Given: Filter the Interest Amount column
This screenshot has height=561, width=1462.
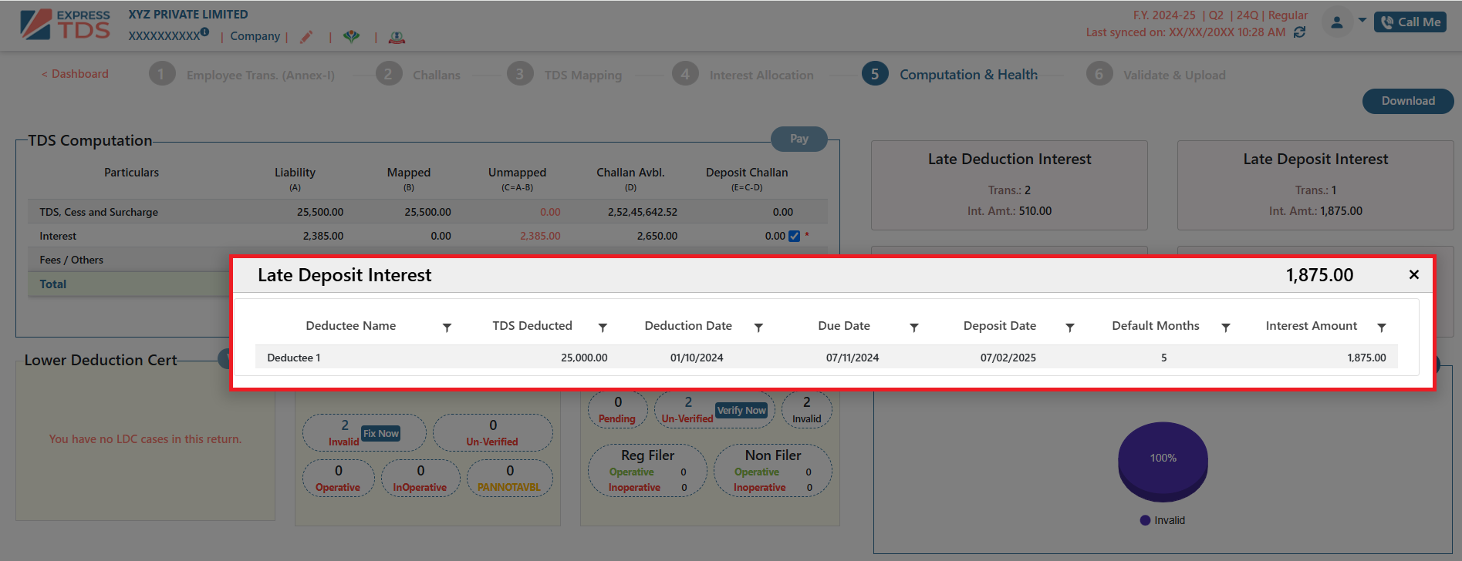Looking at the screenshot, I should tap(1382, 328).
